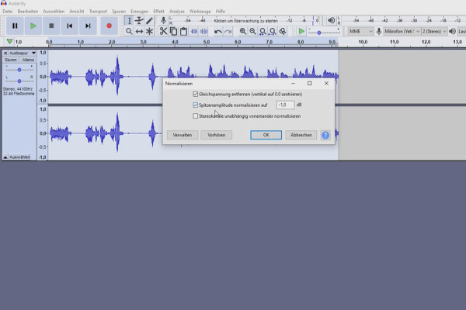
Task: Copy the selection with the copy icon
Action: point(173,31)
